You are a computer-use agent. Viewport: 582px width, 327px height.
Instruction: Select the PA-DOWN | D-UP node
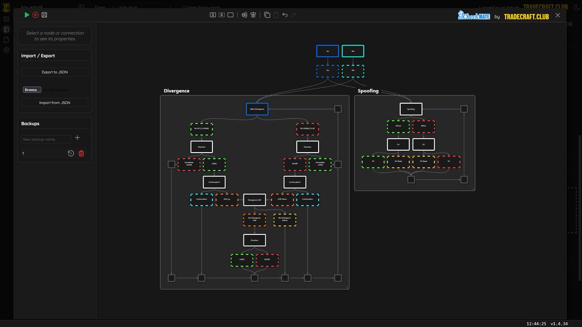pos(307,129)
